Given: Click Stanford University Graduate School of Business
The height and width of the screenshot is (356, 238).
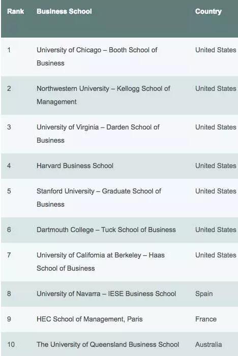Looking at the screenshot, I should click(x=99, y=198).
